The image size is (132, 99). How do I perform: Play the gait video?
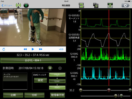(x=33, y=49)
